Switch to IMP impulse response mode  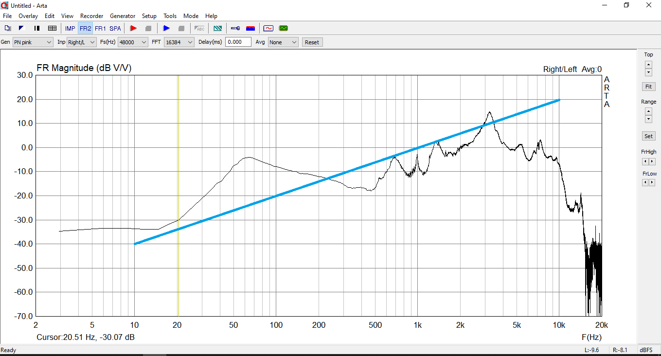[70, 28]
